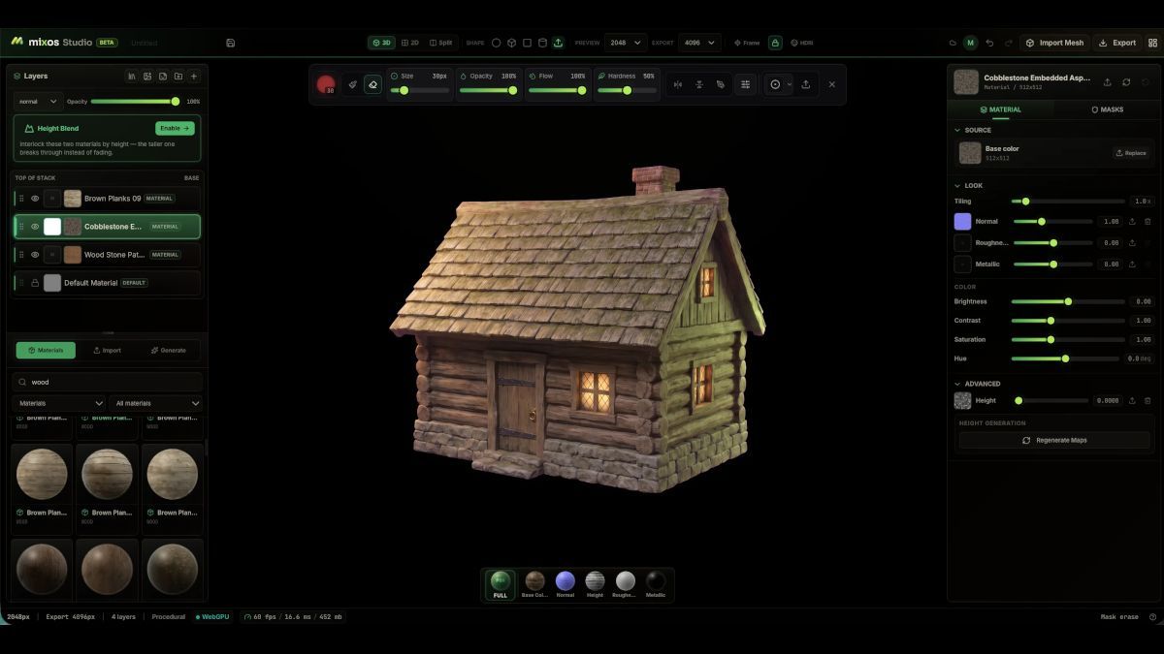
Task: Click the save project icon
Action: point(230,43)
